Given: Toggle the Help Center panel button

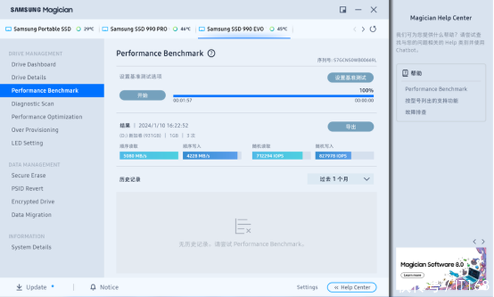Looking at the screenshot, I should click(352, 287).
